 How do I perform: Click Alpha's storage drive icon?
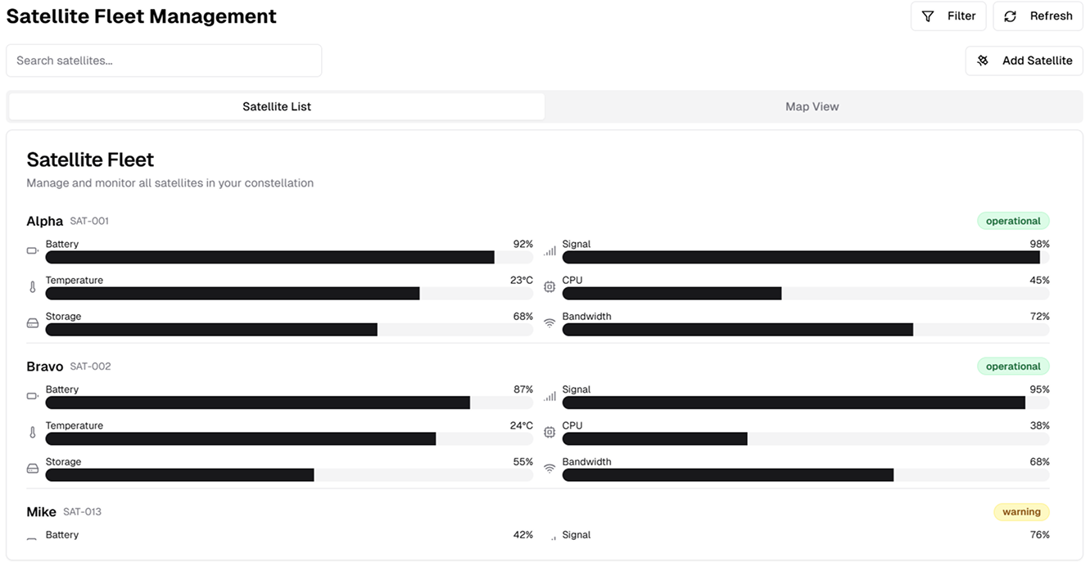pos(33,323)
